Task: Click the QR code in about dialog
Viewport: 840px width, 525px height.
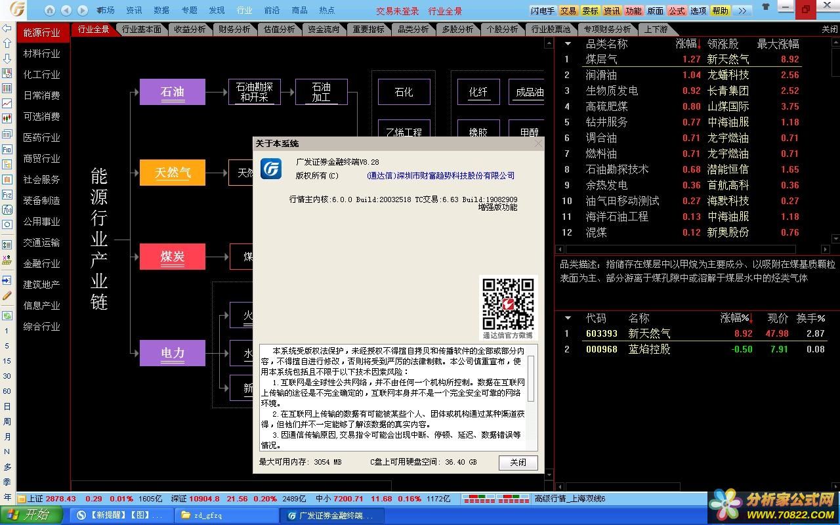Action: click(x=508, y=304)
